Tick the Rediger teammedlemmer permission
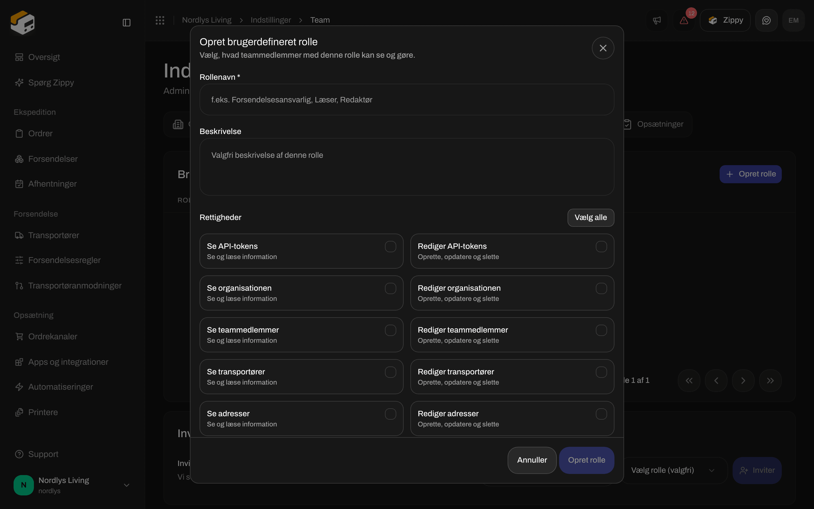The height and width of the screenshot is (509, 814). point(601,330)
